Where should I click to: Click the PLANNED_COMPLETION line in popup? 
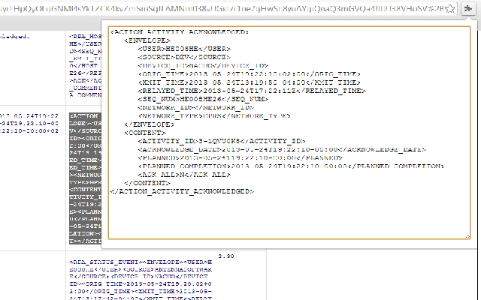click(x=291, y=166)
